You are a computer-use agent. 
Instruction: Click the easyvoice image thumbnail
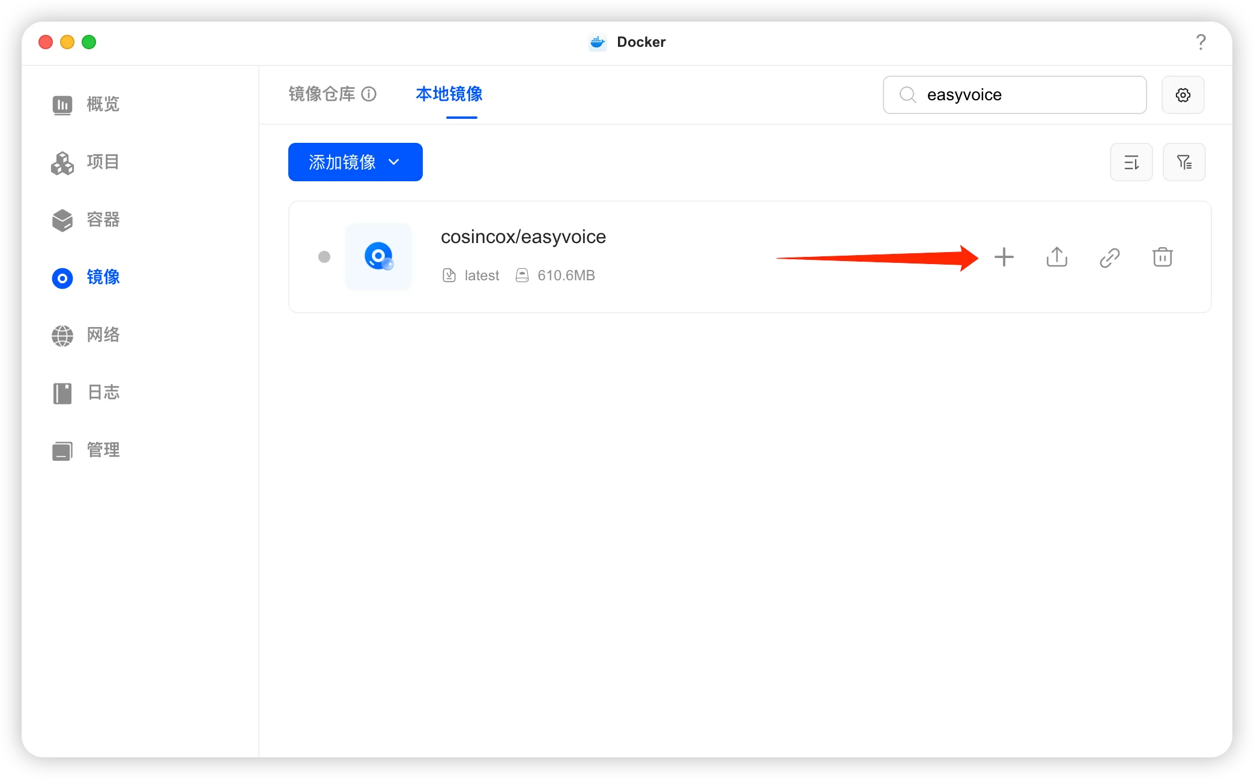point(378,257)
